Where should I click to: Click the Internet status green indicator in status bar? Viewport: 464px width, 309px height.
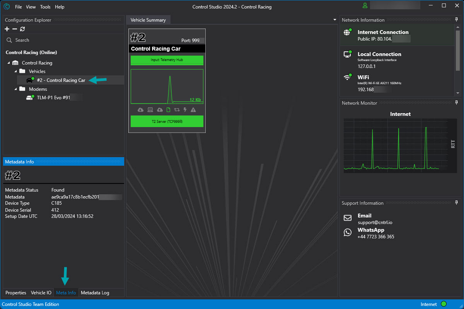pyautogui.click(x=444, y=304)
